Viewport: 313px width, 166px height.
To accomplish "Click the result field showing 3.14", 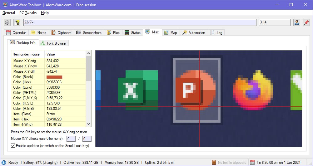I will [x=275, y=22].
